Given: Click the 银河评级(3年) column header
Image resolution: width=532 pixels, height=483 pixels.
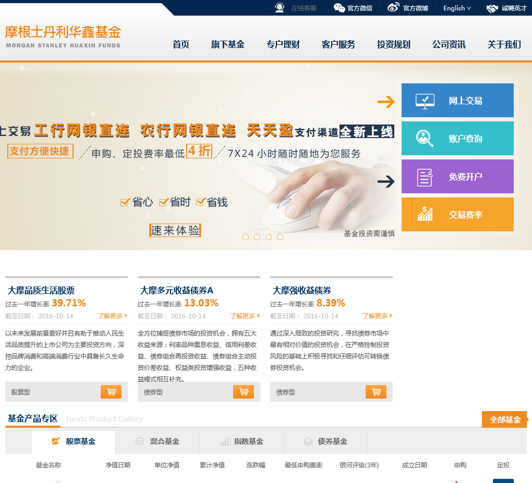Looking at the screenshot, I should [x=359, y=465].
